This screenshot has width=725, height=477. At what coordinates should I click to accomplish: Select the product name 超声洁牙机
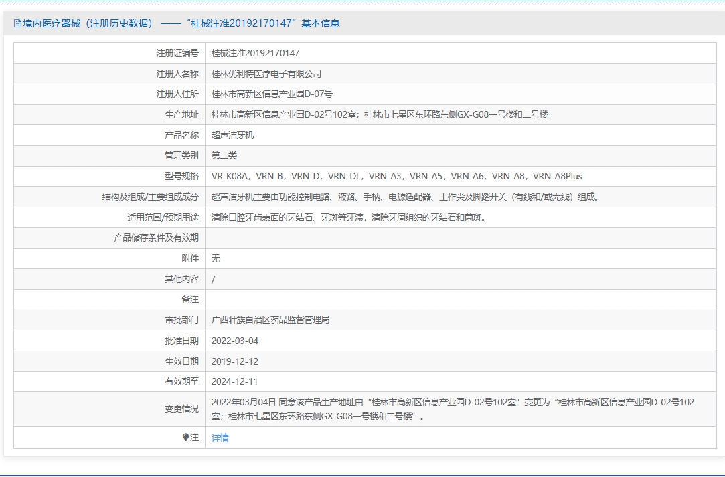232,135
